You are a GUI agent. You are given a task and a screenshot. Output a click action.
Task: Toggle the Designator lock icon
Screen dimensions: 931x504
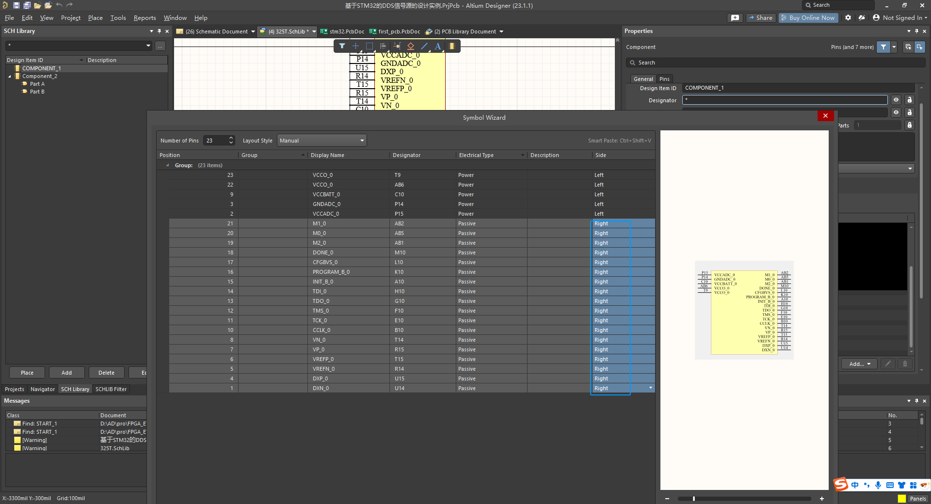click(910, 100)
